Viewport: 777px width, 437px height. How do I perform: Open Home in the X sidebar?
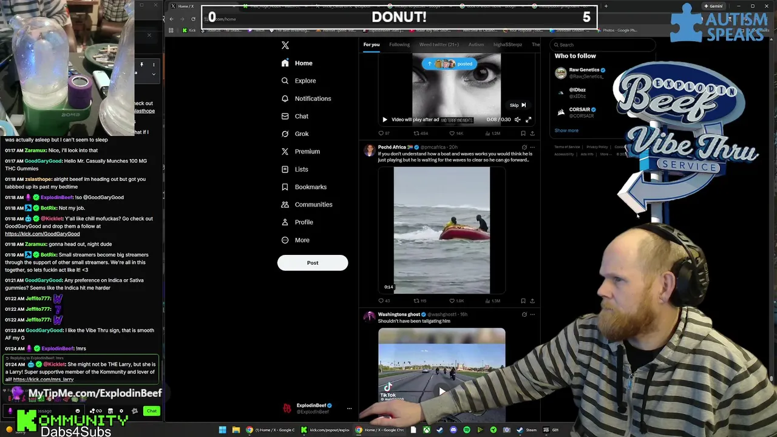click(x=297, y=63)
